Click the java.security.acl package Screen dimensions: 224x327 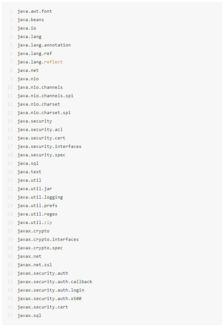pyautogui.click(x=40, y=130)
